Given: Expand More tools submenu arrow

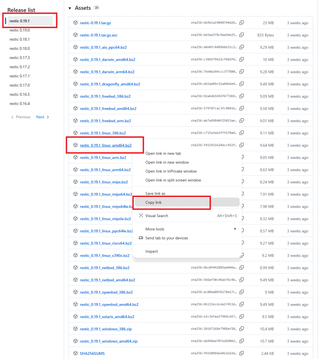Looking at the screenshot, I should (x=235, y=229).
